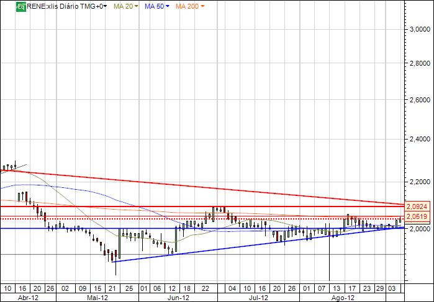
Task: Click the 02 date label in May
Action: tap(65, 289)
